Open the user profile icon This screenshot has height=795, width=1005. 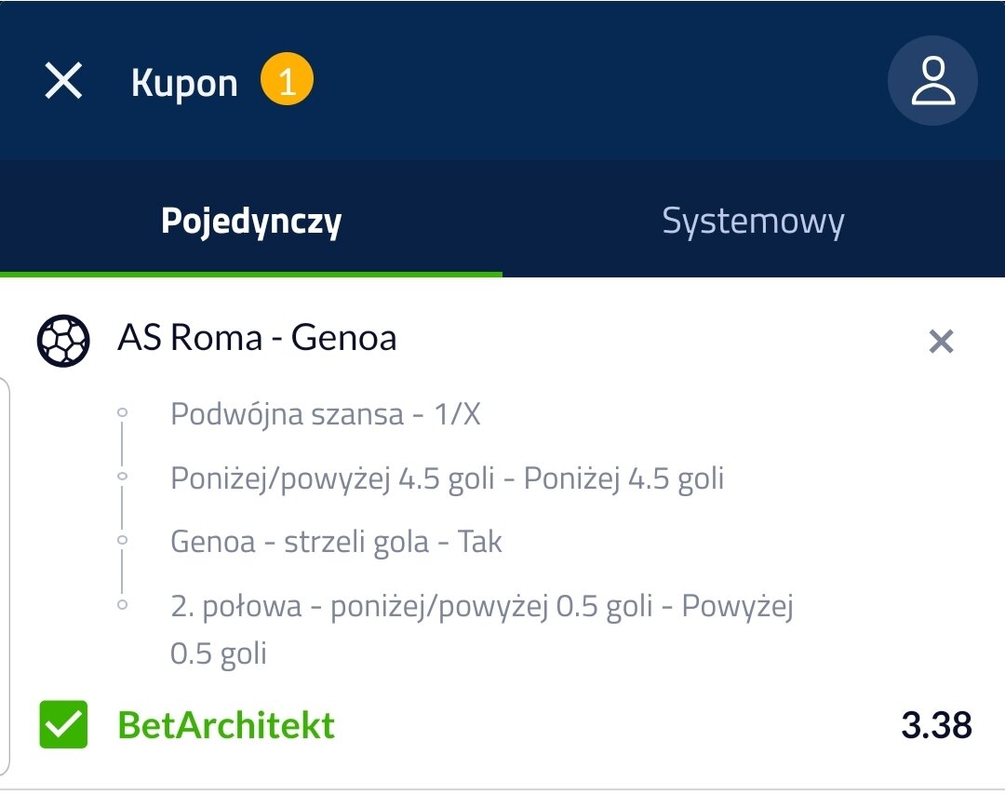click(932, 81)
